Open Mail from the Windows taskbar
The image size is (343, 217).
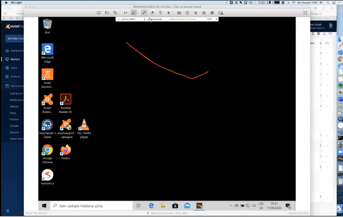pos(187,206)
